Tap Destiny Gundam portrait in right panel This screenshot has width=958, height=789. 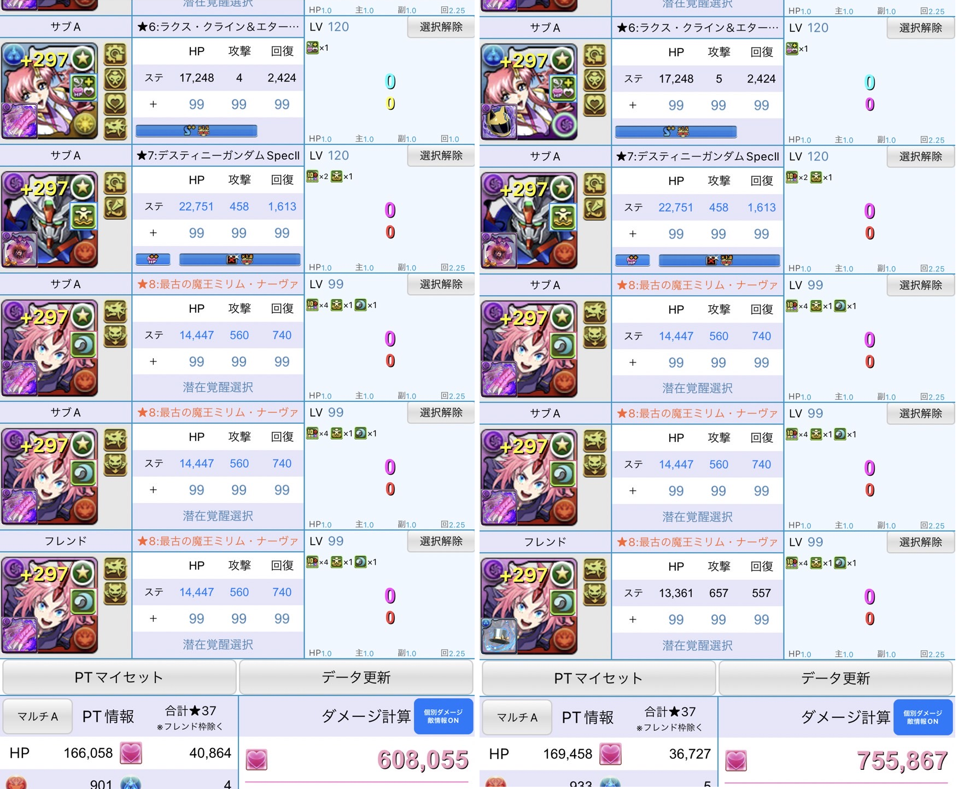click(529, 220)
